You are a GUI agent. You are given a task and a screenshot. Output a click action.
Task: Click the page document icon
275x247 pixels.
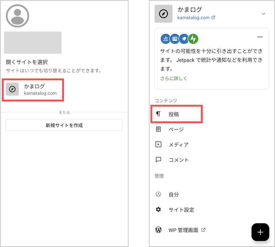coord(158,129)
